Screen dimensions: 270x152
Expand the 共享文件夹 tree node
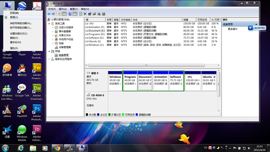tap(53, 35)
